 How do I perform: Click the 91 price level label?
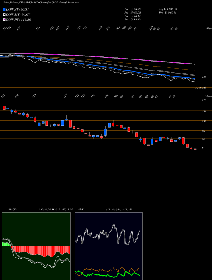pyautogui.click(x=204, y=139)
